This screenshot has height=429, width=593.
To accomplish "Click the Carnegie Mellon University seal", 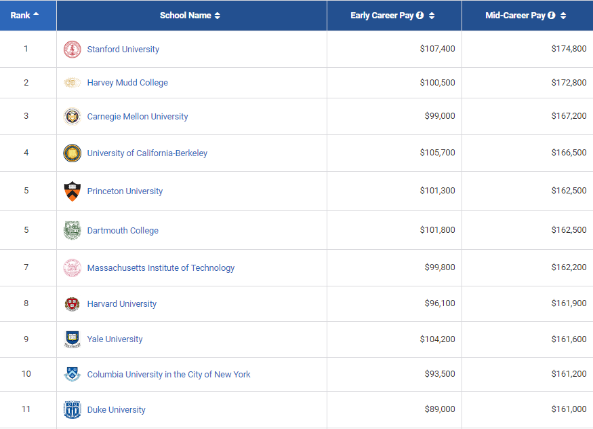I will [73, 116].
